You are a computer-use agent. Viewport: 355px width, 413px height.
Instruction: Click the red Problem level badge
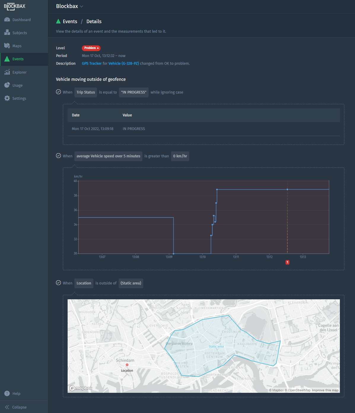tap(91, 48)
